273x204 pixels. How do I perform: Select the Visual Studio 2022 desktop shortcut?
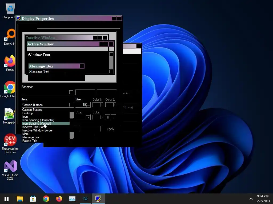pos(10,170)
